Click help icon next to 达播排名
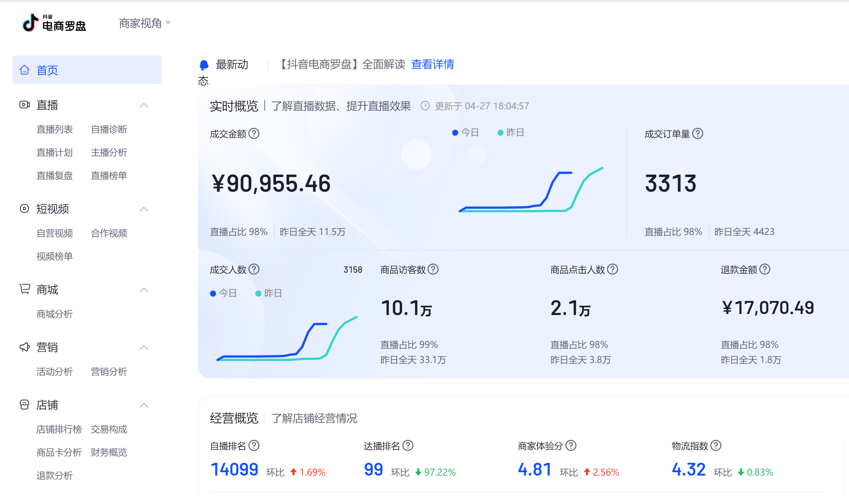Screen dimensions: 849x496 tap(408, 445)
